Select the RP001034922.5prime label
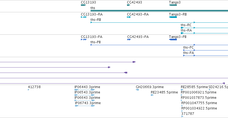Screen dimensions: 228x118 click(199, 108)
